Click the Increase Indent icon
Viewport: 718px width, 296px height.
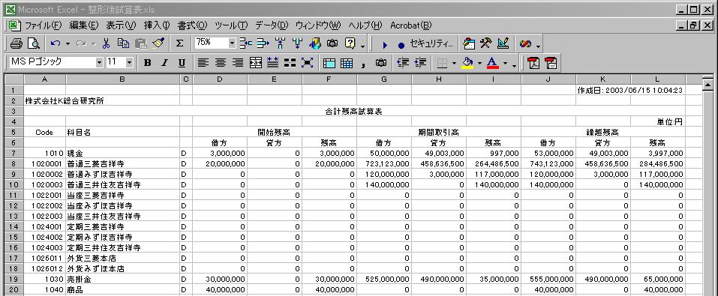420,63
